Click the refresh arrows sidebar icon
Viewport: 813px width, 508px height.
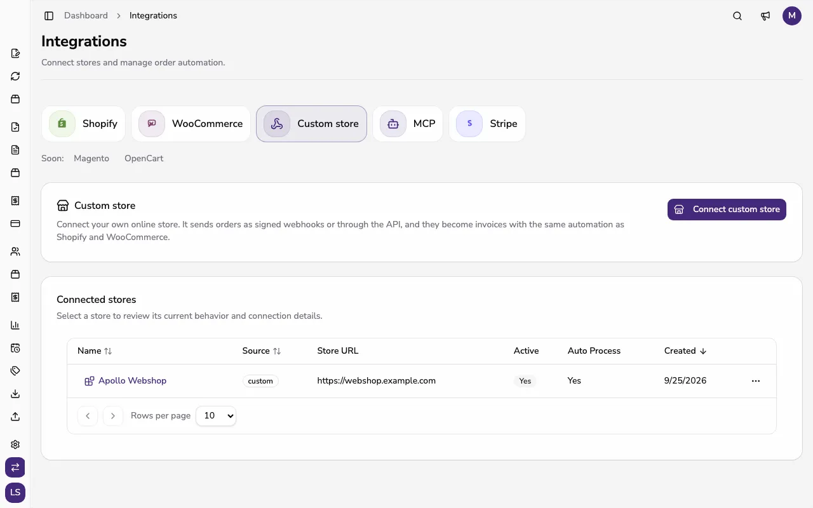15,76
